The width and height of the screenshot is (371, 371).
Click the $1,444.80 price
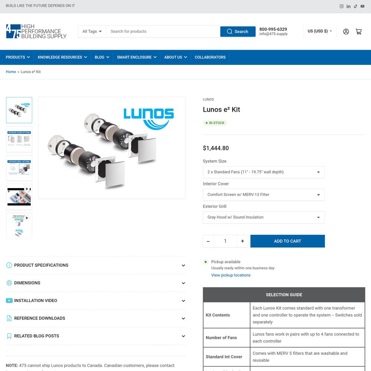click(x=216, y=148)
